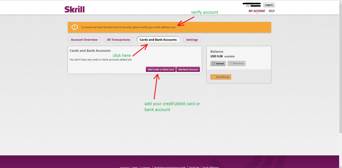Click the 'USD 0.00' balance amount

[x=216, y=56]
